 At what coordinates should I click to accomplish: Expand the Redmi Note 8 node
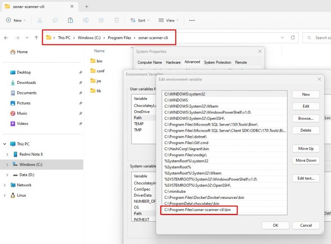point(7,154)
